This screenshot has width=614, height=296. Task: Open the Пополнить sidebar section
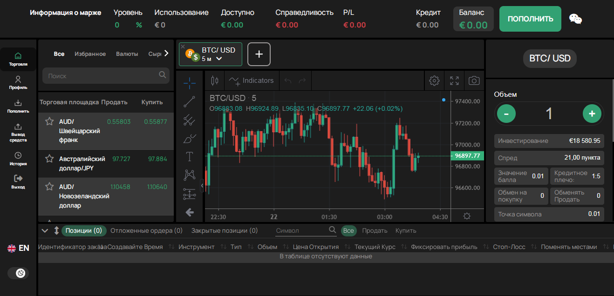pyautogui.click(x=18, y=107)
